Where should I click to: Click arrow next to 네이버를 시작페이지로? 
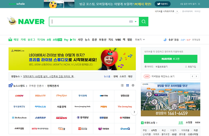click(x=177, y=11)
